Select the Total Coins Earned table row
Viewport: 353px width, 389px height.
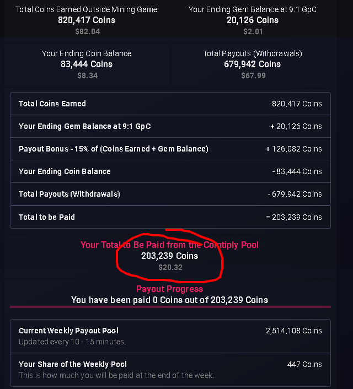[170, 104]
